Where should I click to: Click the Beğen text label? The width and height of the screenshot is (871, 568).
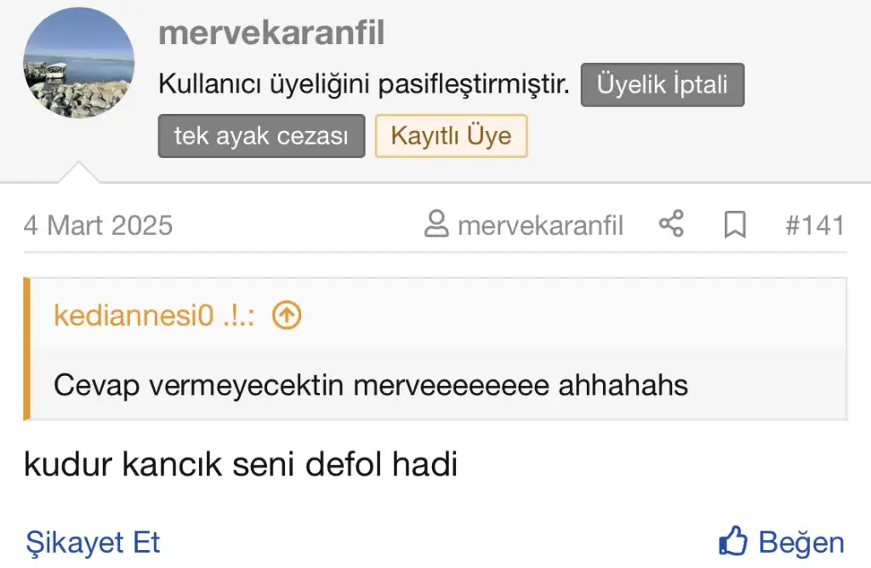[x=801, y=542]
